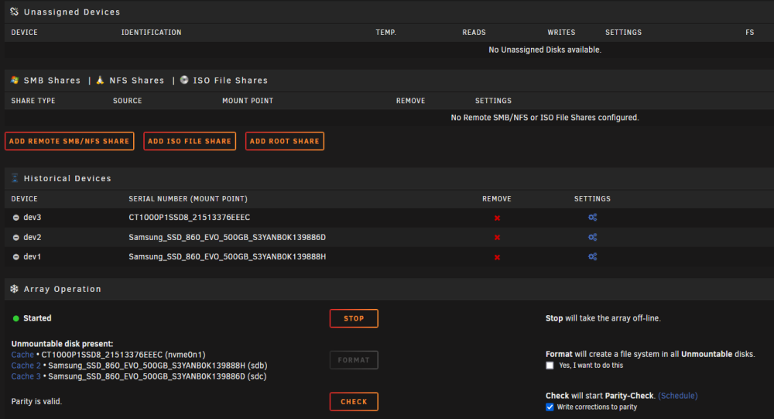Click 'Unmountable disk present:' warning text
Image resolution: width=774 pixels, height=419 pixels.
(62, 344)
